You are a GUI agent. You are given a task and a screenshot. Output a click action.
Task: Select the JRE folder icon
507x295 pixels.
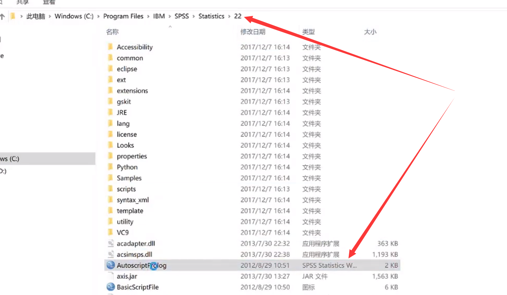click(x=110, y=112)
